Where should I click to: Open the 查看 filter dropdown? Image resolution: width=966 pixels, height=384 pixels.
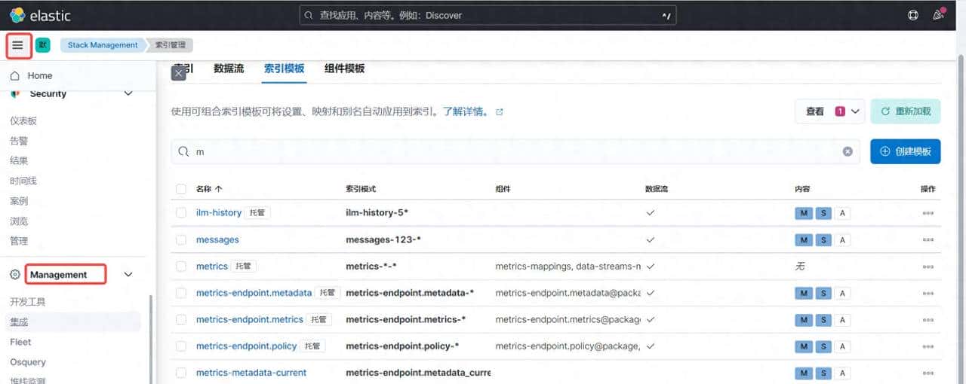click(829, 111)
